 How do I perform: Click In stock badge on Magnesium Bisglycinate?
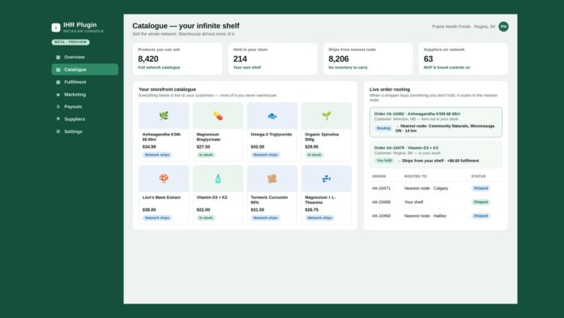coord(206,155)
